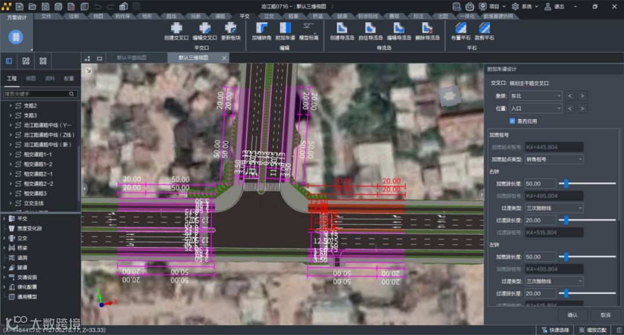Click the 搜索关键字 search field
Image resolution: width=624 pixels, height=335 pixels.
tap(36, 94)
